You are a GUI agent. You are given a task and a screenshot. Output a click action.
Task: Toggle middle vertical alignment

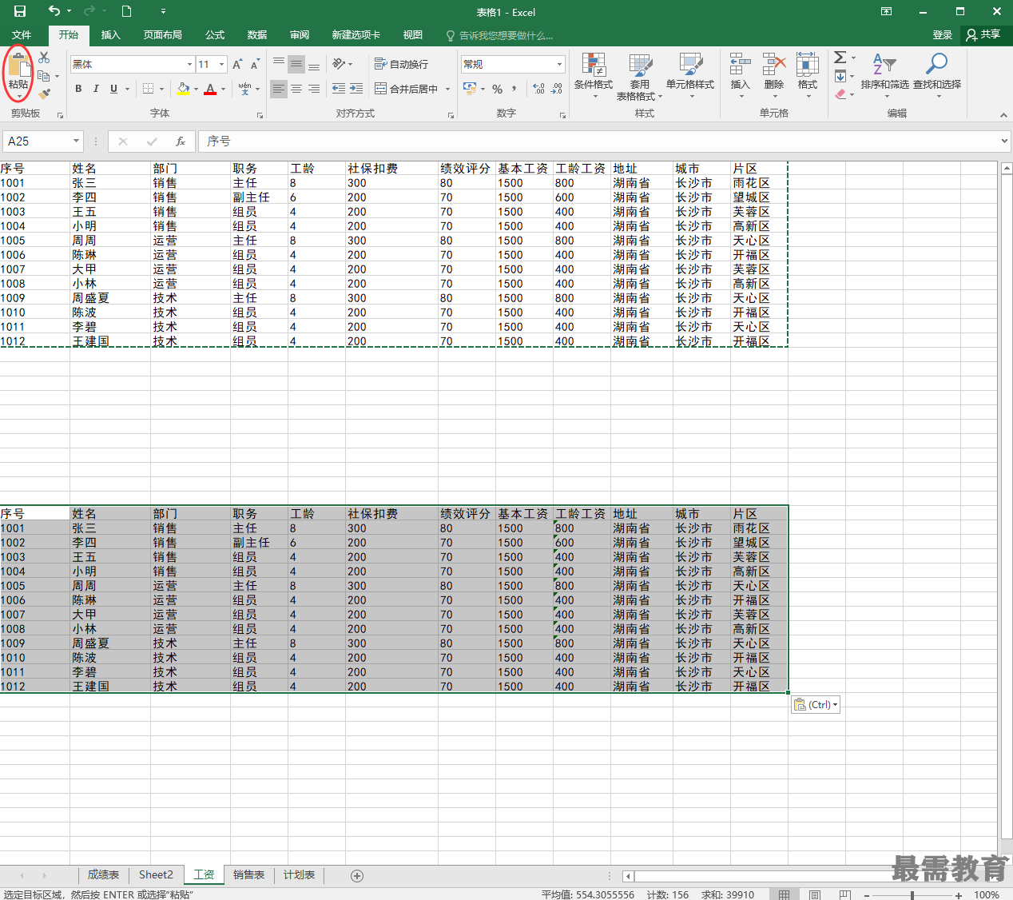296,64
